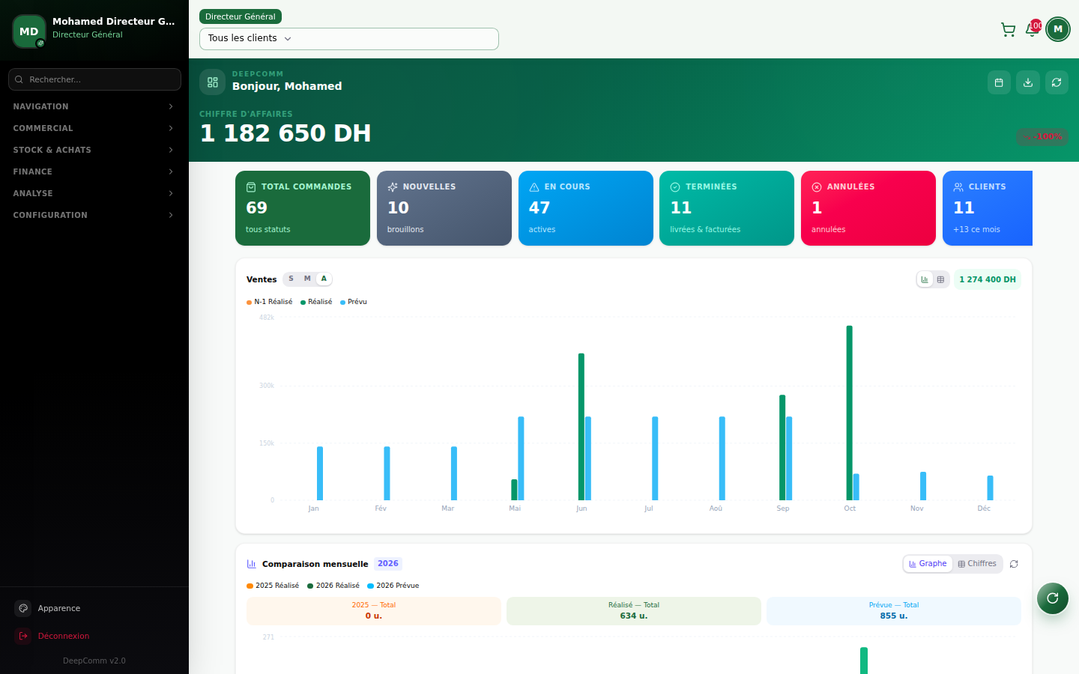1079x674 pixels.
Task: Click the tall green October bar in Ventes
Action: tap(849, 413)
